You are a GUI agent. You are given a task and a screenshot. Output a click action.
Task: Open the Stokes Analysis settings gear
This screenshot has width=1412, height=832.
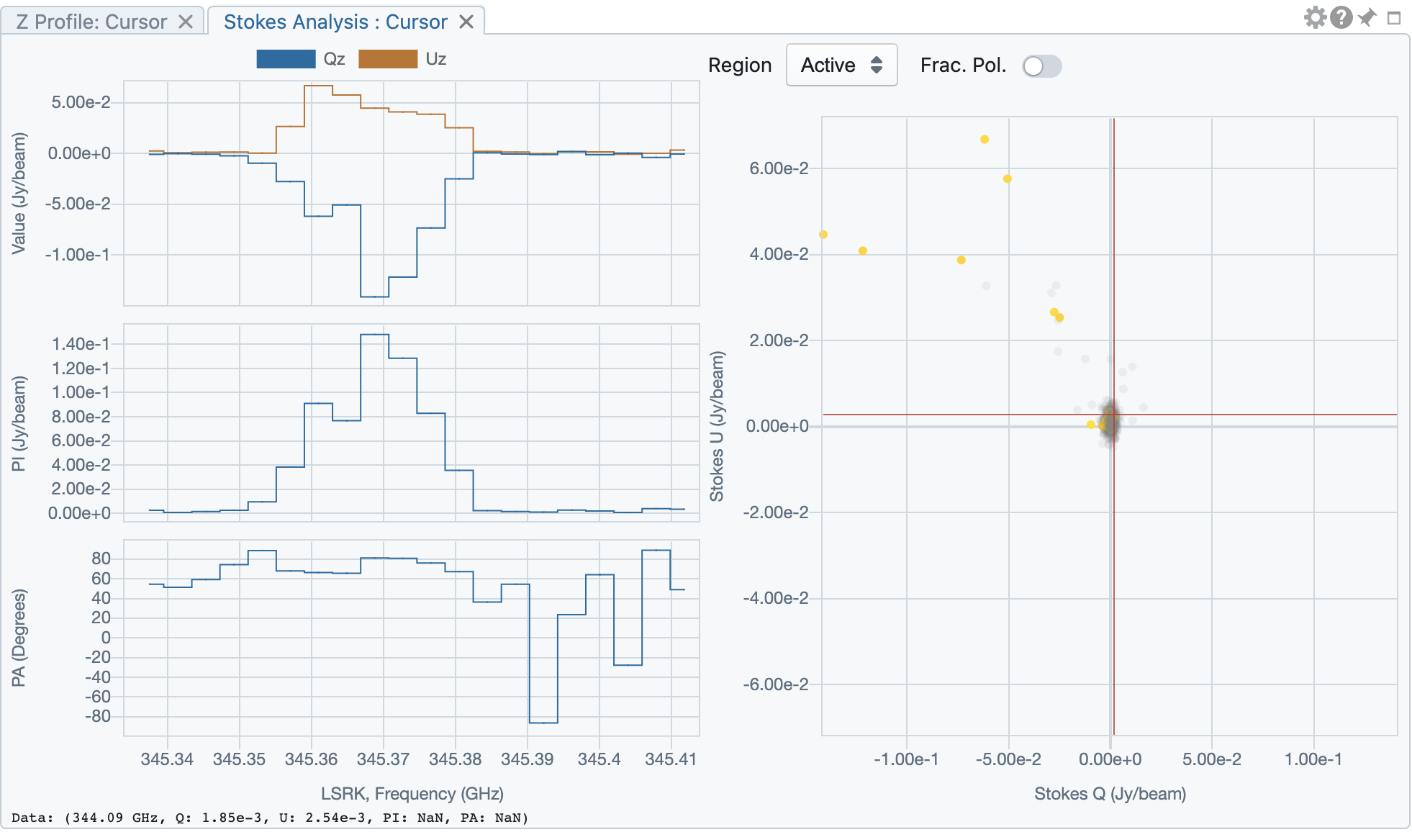click(x=1315, y=17)
